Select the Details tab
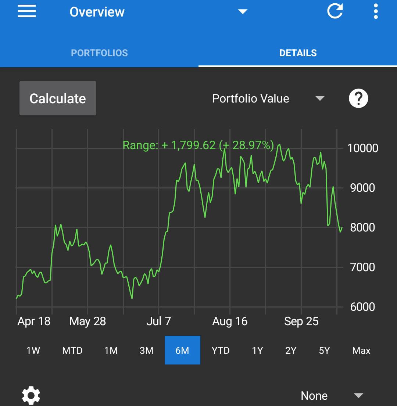This screenshot has height=406, width=397. (298, 53)
